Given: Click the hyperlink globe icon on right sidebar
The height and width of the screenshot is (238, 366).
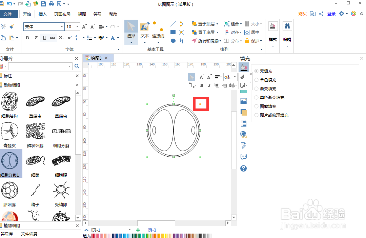Looking at the screenshot, I should coord(243,134).
